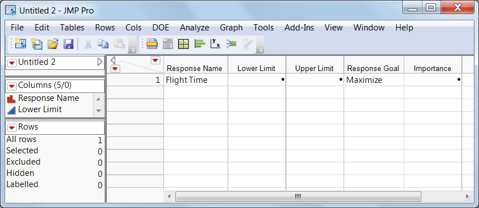
Task: Save the table with the floppy icon
Action: click(68, 45)
